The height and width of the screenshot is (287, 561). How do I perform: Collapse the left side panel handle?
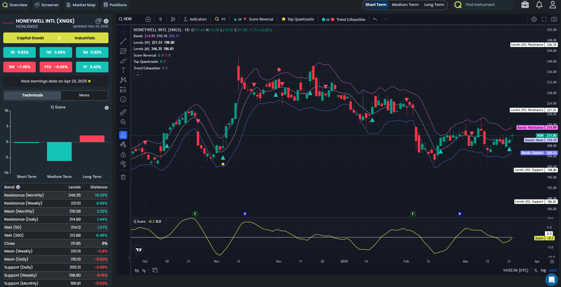(130, 258)
